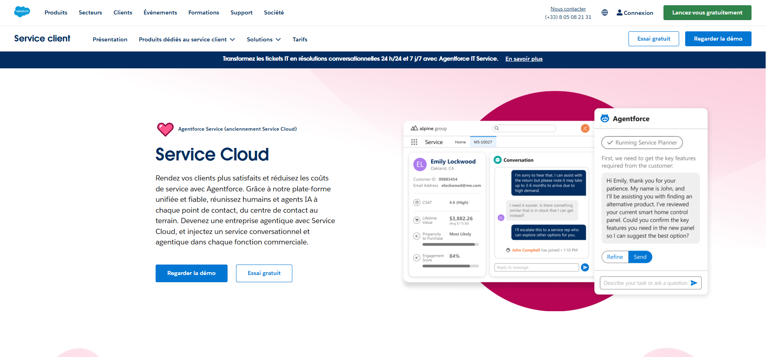Go to the Présentation tab

(x=110, y=39)
